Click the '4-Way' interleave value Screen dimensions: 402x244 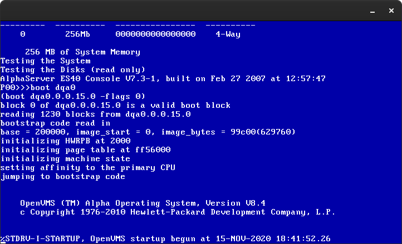tap(228, 34)
